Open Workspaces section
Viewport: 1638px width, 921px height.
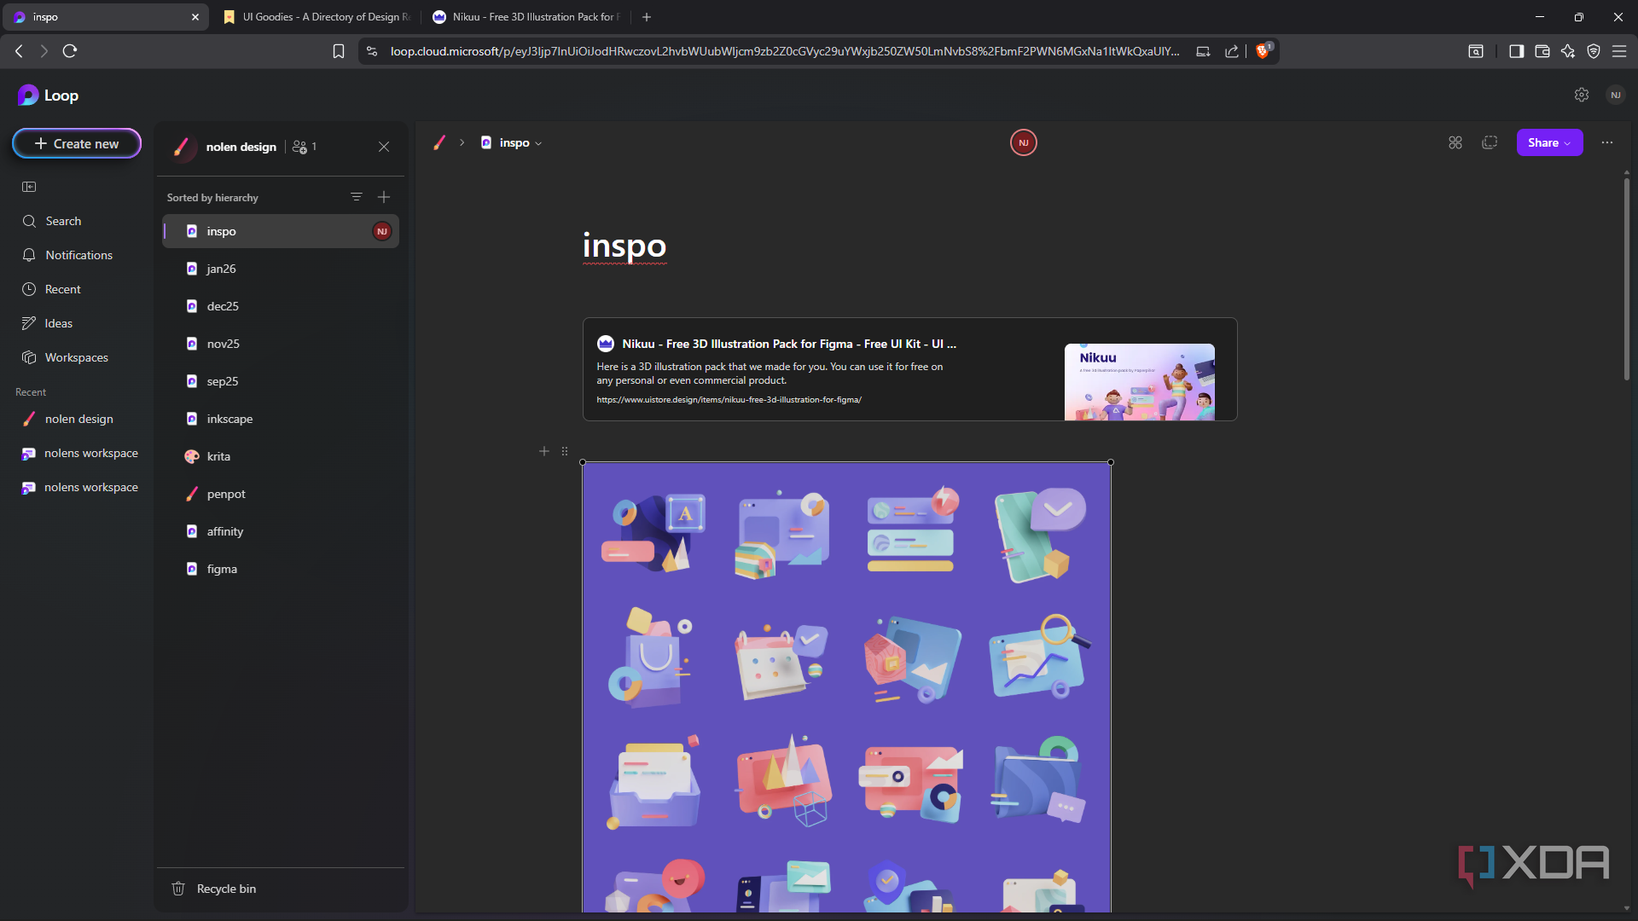(x=66, y=357)
